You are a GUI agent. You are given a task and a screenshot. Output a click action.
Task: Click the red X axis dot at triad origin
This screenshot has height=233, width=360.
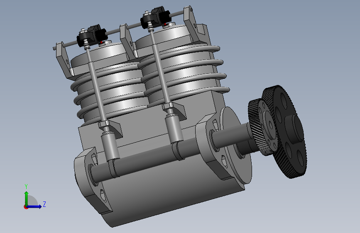(26, 207)
